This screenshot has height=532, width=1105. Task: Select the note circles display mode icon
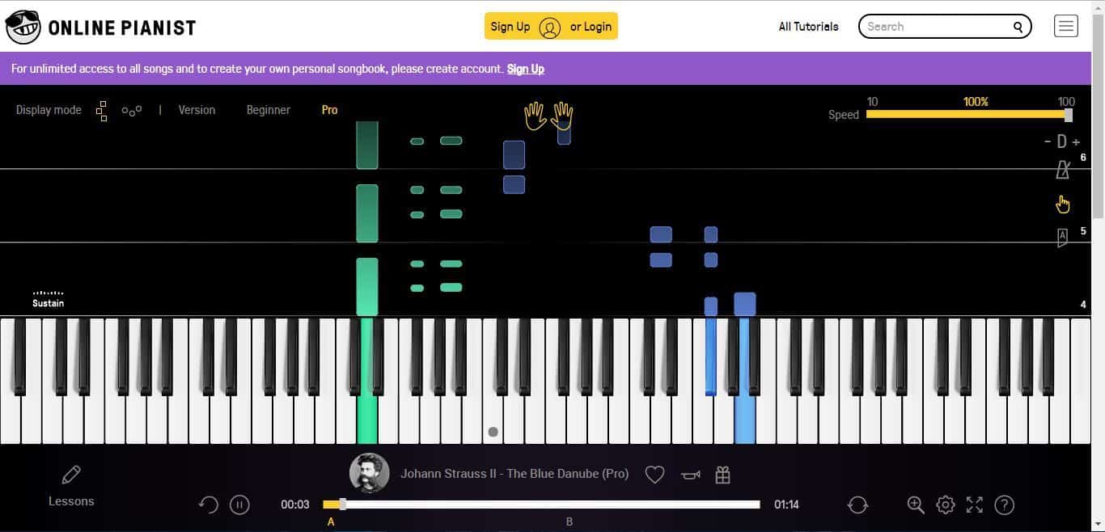click(x=132, y=111)
